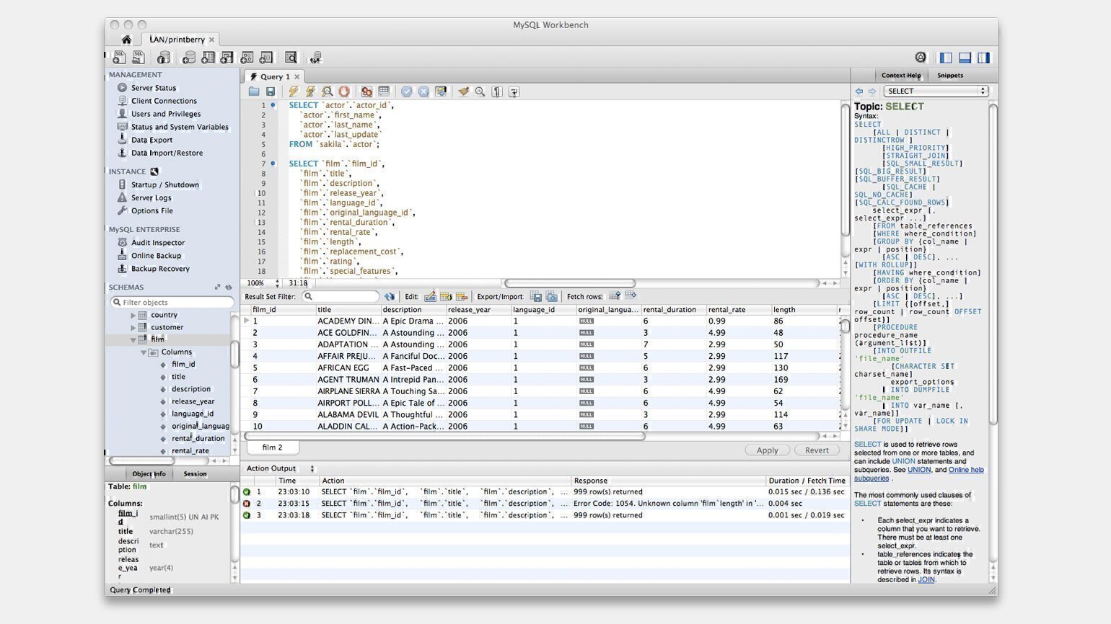Image resolution: width=1111 pixels, height=624 pixels.
Task: Open SQL script file icon in main toolbar
Action: 139,58
